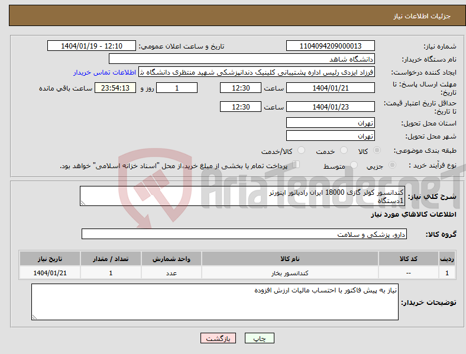Click the توضیحات خریدار label
The image size is (466, 354).
click(x=429, y=302)
